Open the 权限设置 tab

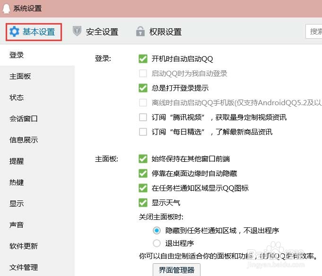159,32
